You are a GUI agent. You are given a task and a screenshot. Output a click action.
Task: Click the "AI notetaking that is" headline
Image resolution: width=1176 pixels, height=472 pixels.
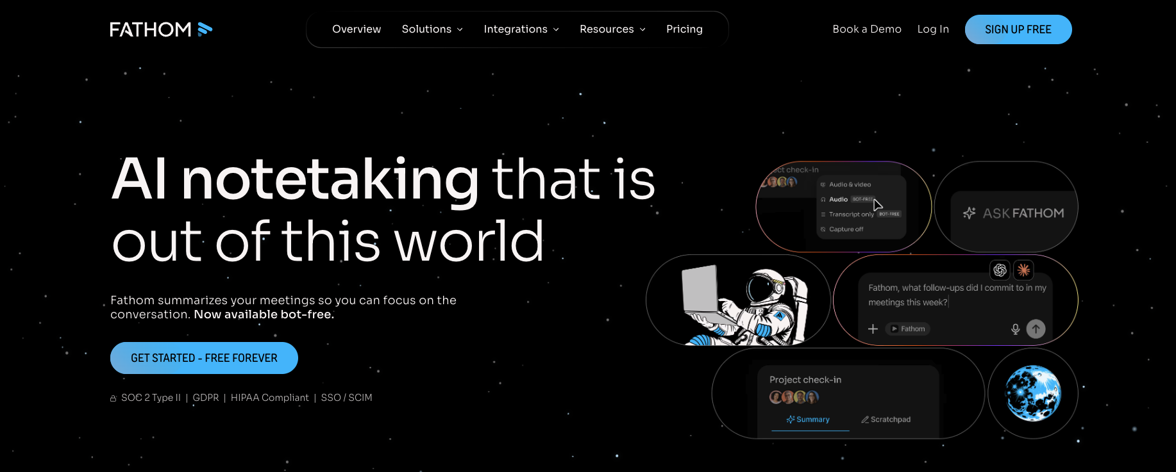click(383, 180)
